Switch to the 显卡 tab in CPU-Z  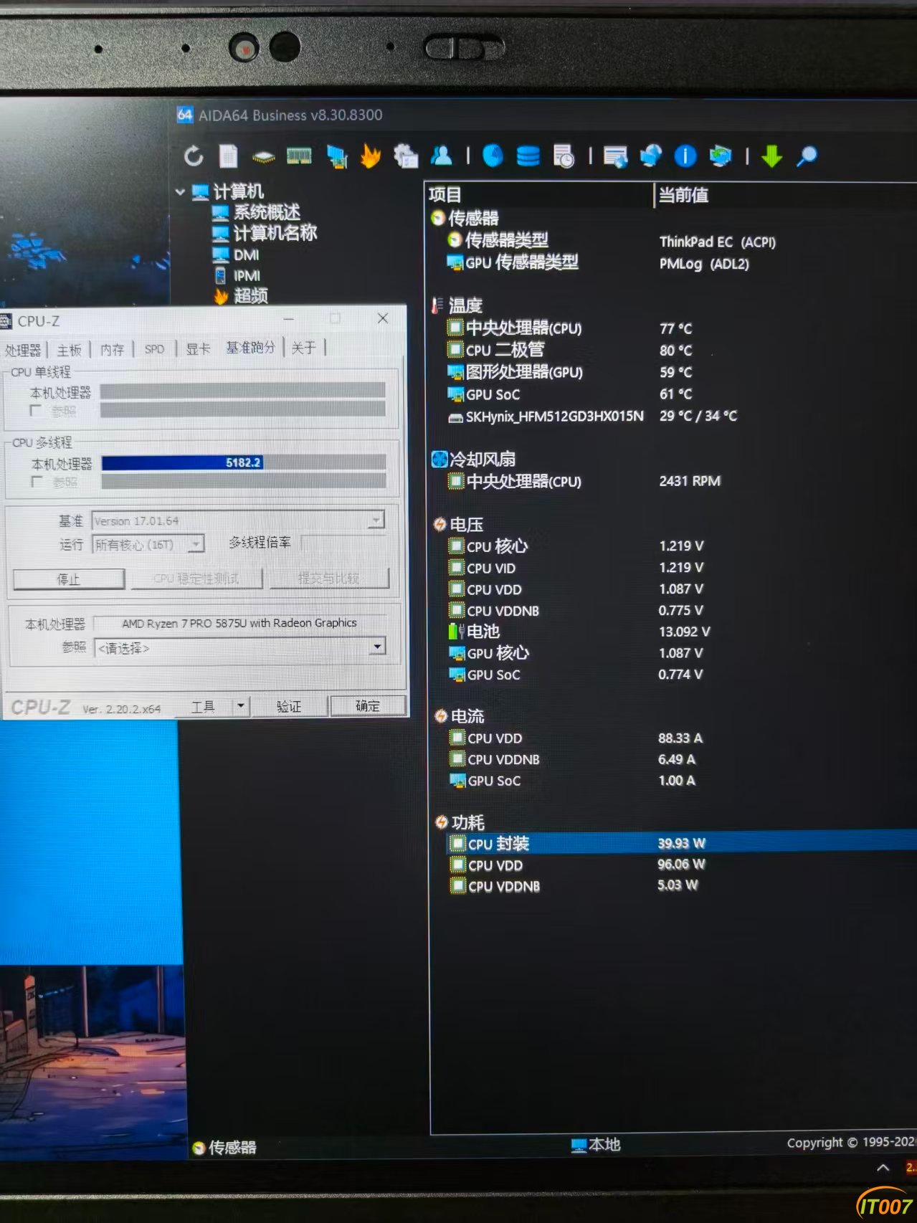pyautogui.click(x=198, y=348)
